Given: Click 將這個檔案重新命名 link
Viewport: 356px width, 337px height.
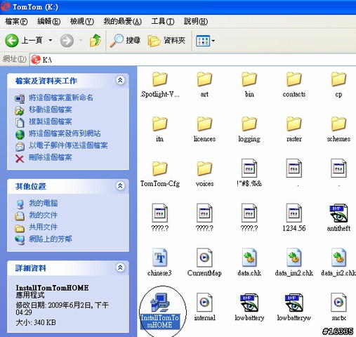Looking at the screenshot, I should tap(61, 98).
